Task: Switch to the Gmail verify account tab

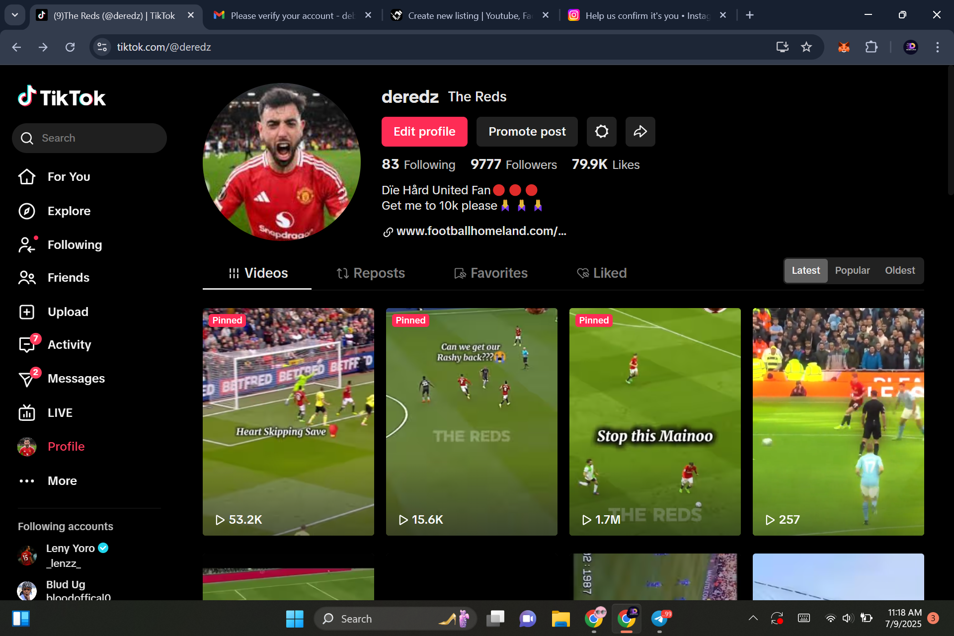Action: tap(292, 16)
